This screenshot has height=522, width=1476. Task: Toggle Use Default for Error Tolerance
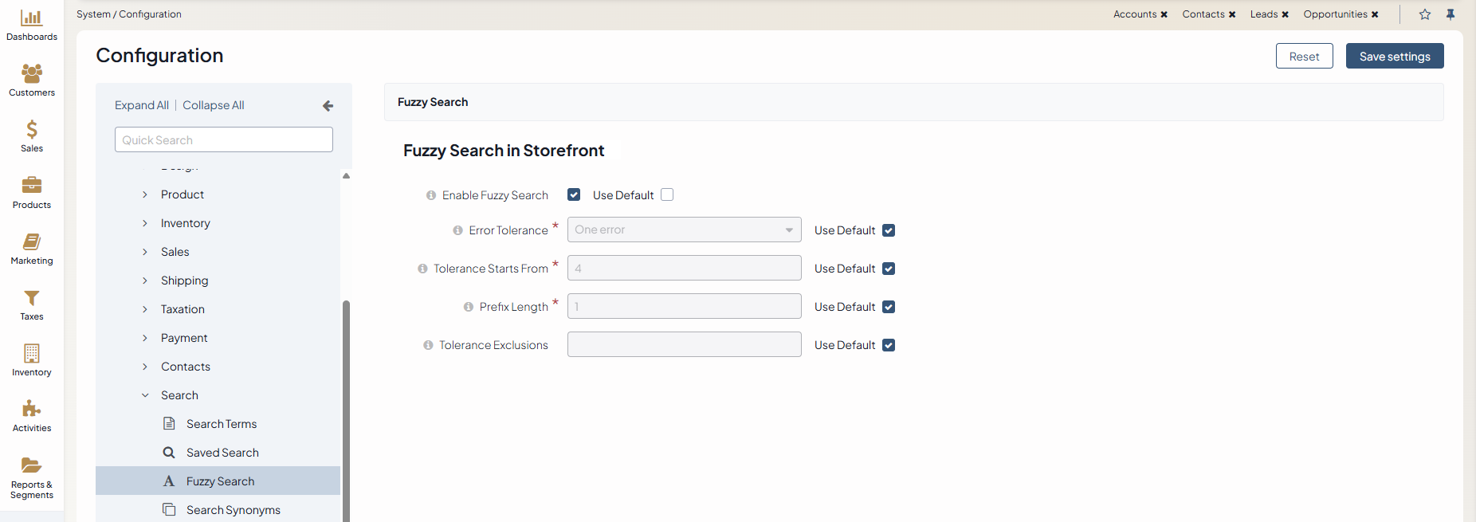[x=889, y=230]
